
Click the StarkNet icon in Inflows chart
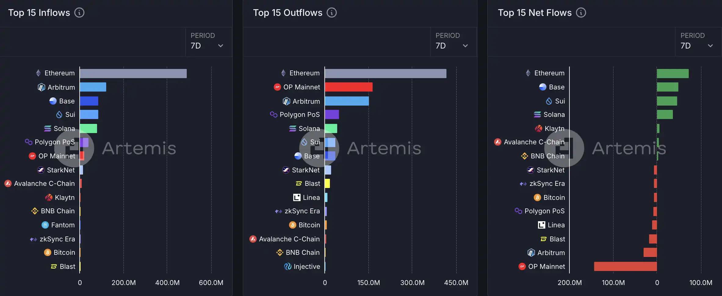pos(41,170)
